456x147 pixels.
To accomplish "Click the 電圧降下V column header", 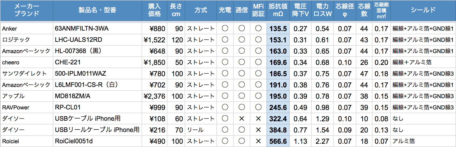I will pyautogui.click(x=300, y=10).
